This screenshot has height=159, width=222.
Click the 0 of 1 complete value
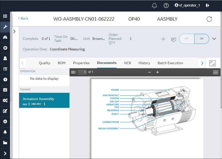(46, 39)
